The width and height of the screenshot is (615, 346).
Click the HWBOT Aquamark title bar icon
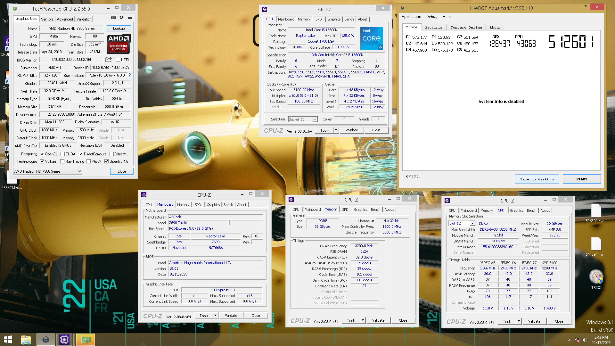click(x=402, y=8)
